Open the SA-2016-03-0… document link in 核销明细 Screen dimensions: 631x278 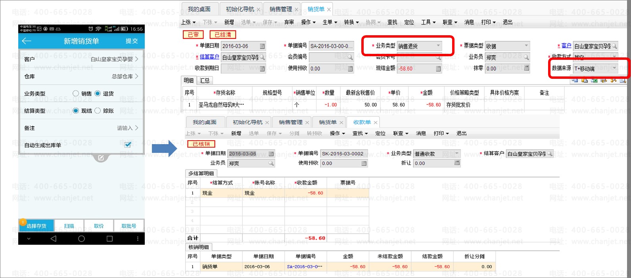pos(305,267)
